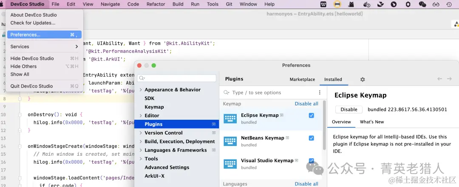Uncheck the NetBeans Keymap plugin checkbox
Screen dimensions: 459x187
point(312,138)
